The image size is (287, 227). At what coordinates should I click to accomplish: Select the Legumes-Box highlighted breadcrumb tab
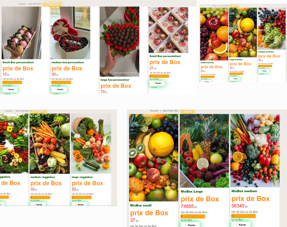click(38, 111)
